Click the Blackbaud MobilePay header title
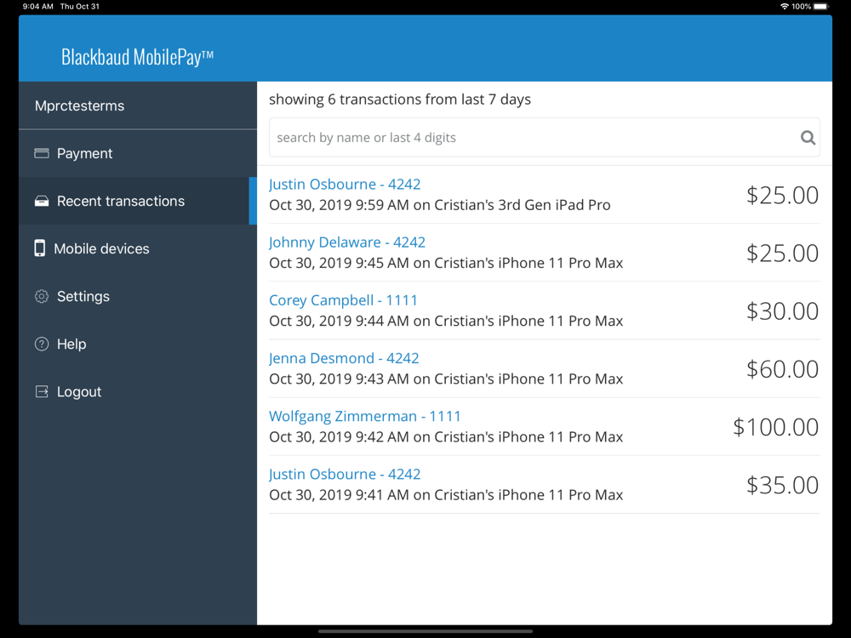This screenshot has width=851, height=638. (x=137, y=57)
